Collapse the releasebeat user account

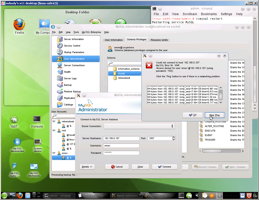(x=54, y=121)
